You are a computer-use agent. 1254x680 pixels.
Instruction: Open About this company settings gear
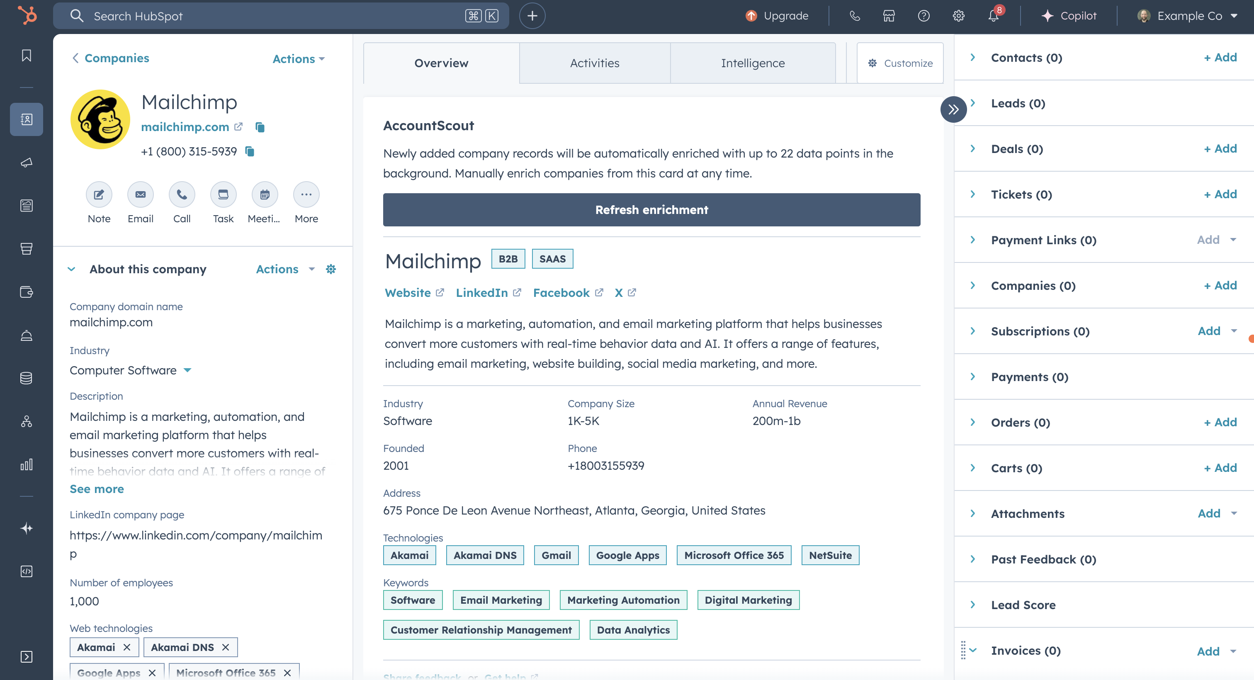tap(331, 269)
